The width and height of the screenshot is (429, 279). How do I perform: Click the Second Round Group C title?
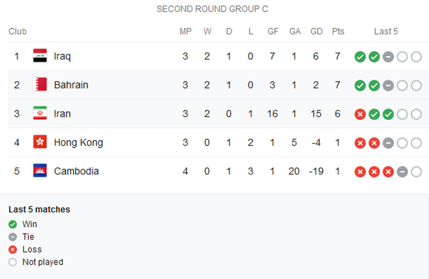pyautogui.click(x=212, y=9)
